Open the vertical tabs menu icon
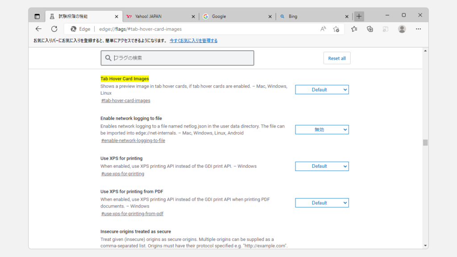 (37, 17)
